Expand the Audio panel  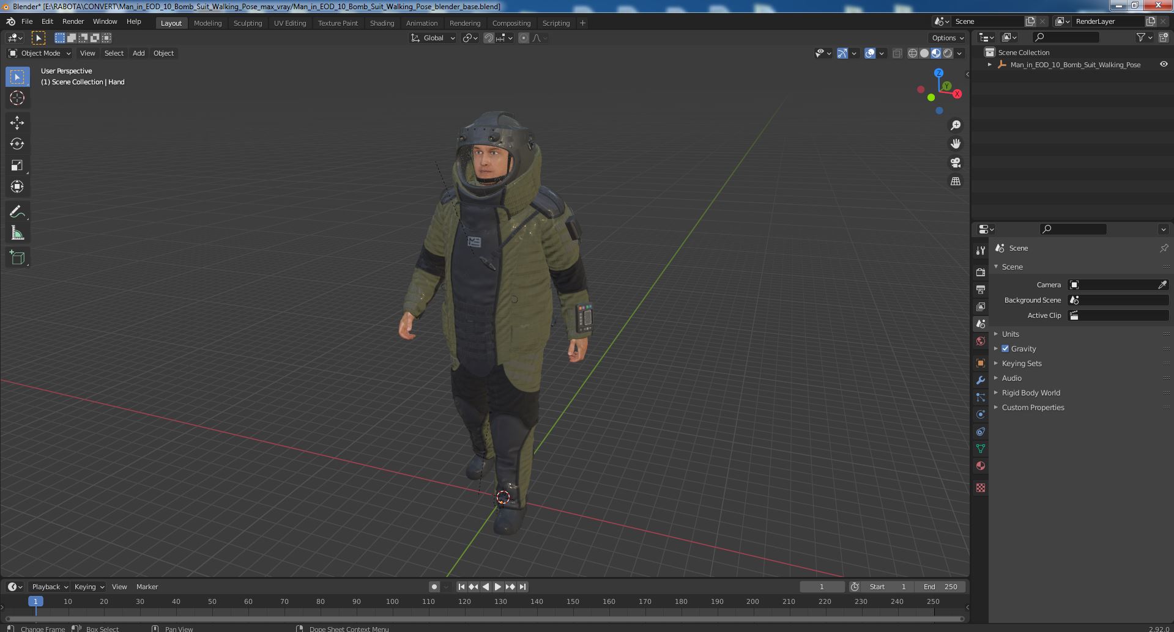pos(1011,378)
